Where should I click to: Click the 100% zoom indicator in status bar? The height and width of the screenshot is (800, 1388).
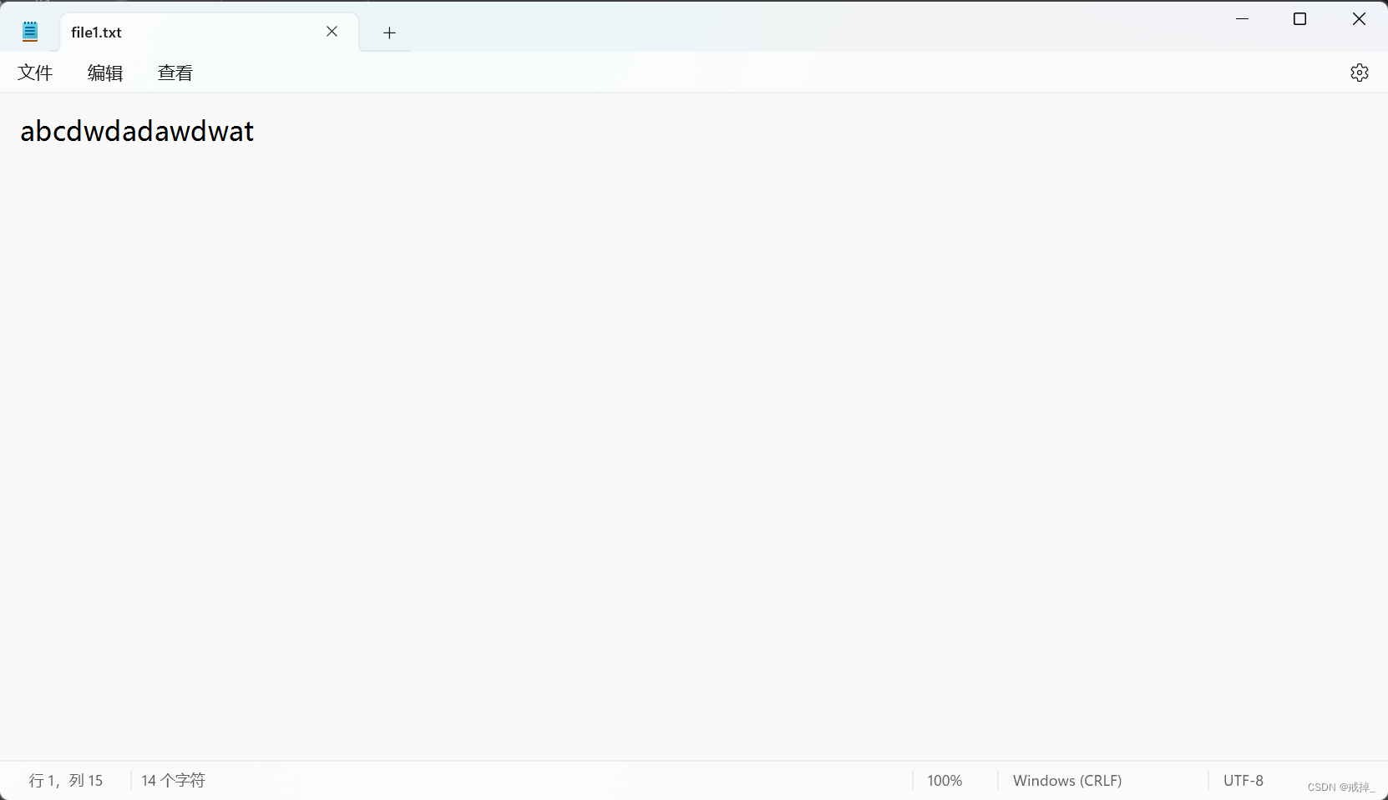[944, 780]
